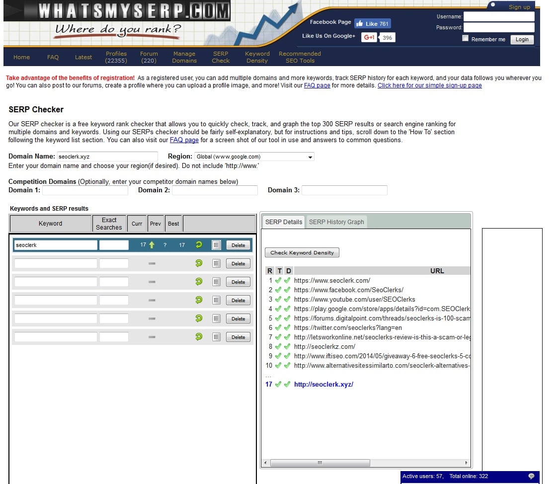Click the alternativesitessimilarto.com result URL
Viewport: 559px width, 484px height.
(382, 365)
